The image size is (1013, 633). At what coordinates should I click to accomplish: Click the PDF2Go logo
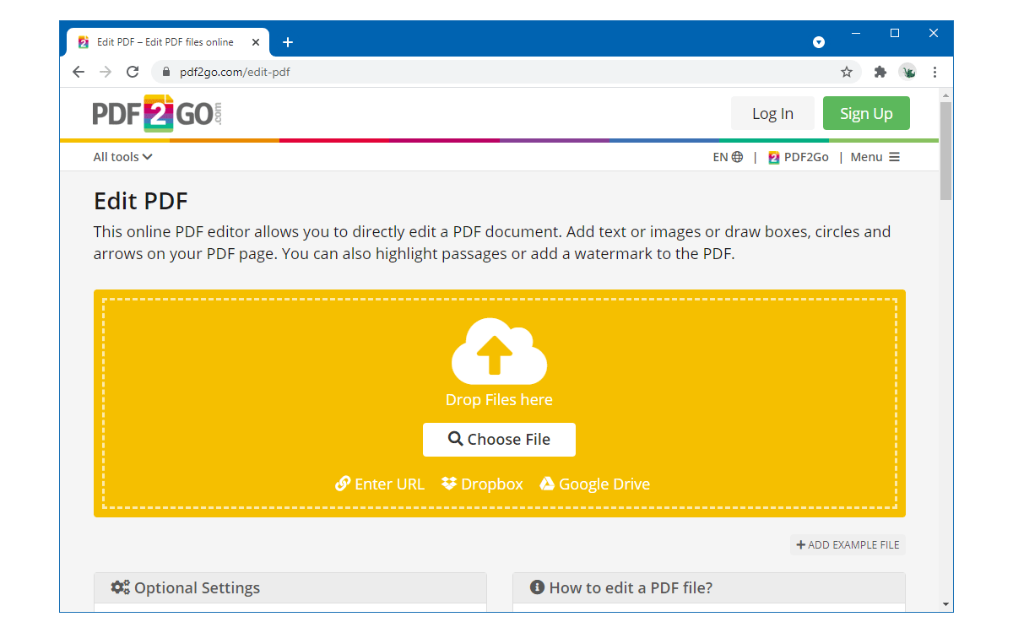click(x=157, y=114)
